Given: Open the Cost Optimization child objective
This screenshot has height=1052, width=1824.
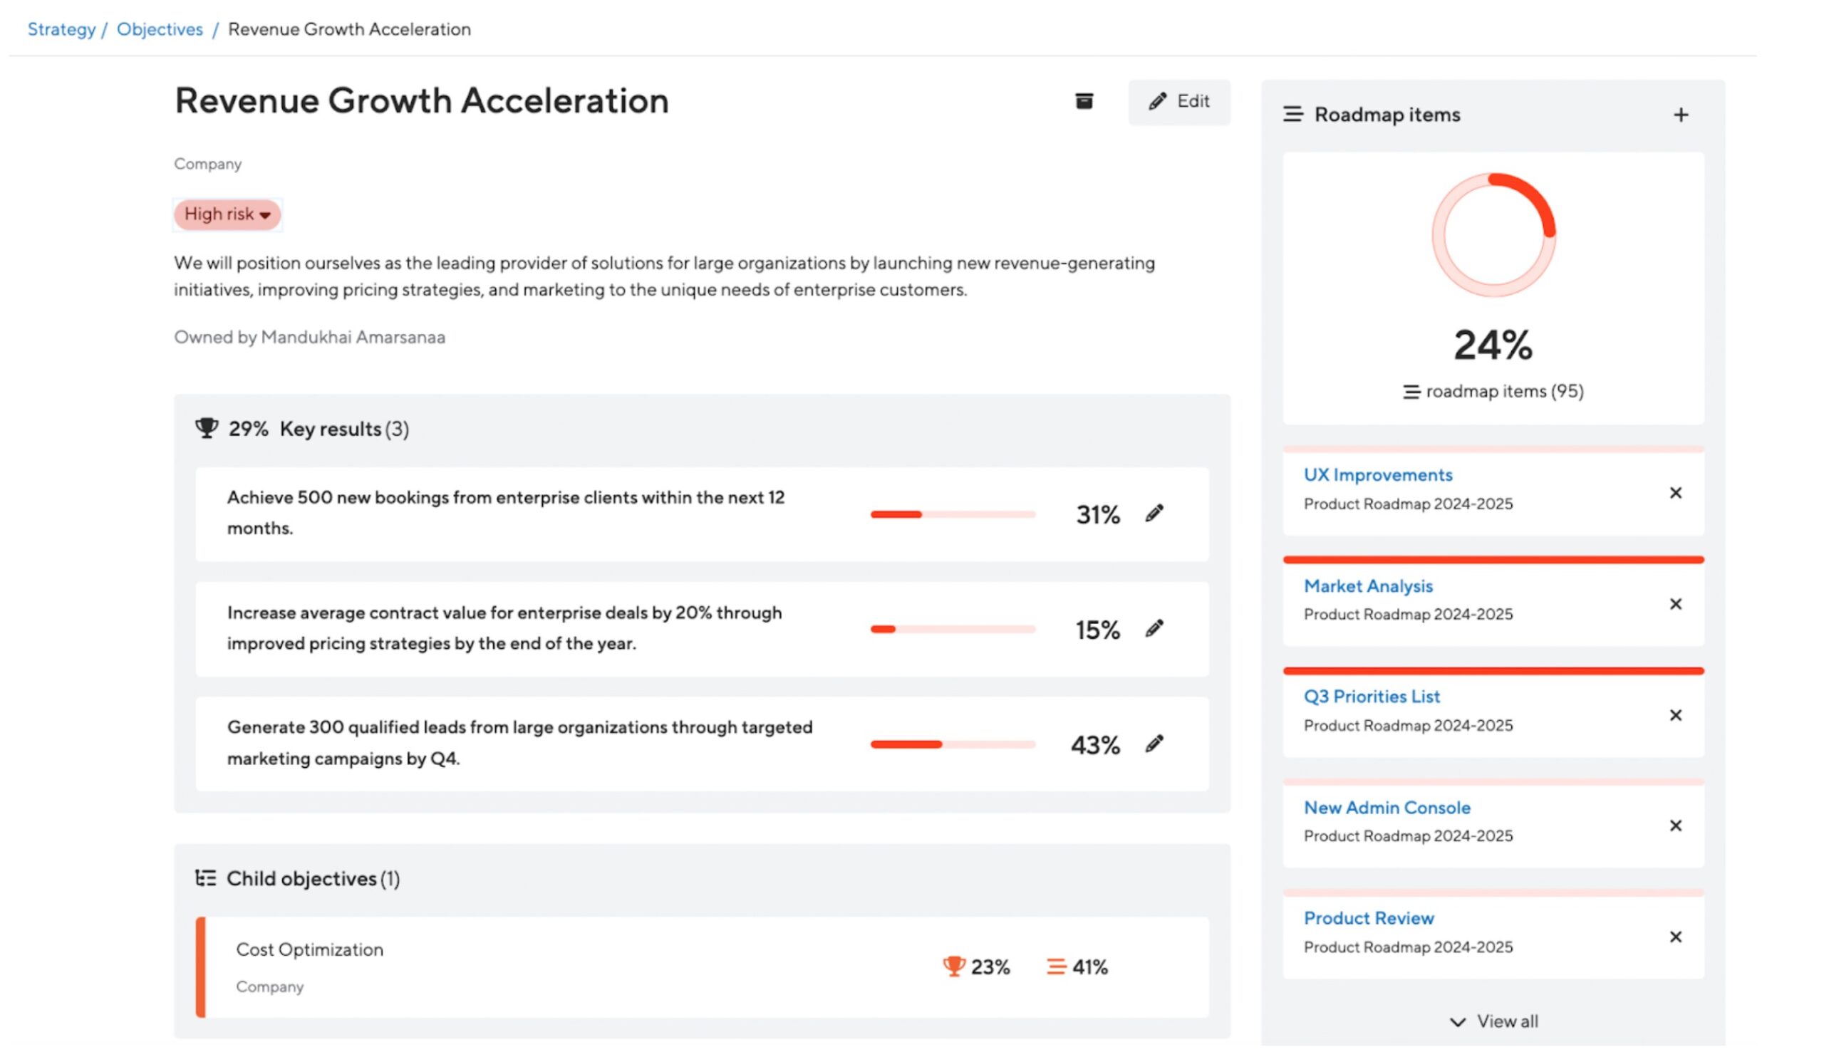Looking at the screenshot, I should (x=309, y=949).
